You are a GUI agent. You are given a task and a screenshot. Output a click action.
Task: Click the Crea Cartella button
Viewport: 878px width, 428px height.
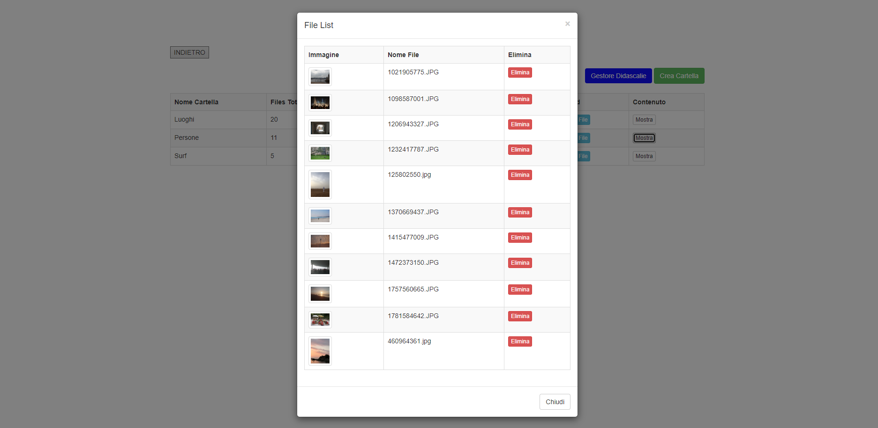[x=679, y=76]
